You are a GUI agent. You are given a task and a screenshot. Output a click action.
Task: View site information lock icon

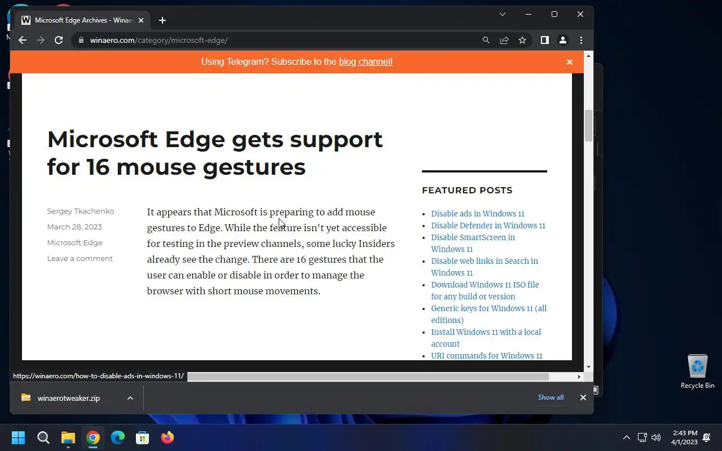tap(81, 40)
